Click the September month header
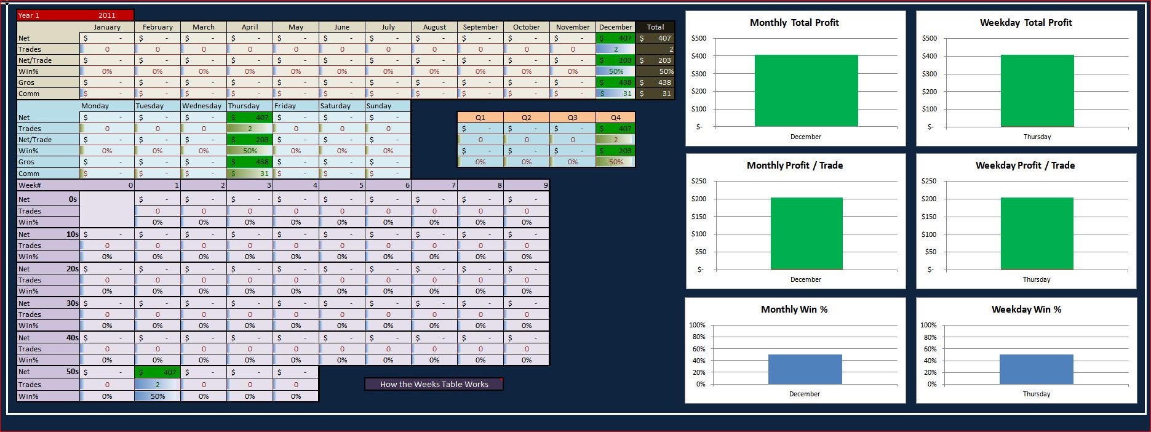Image resolution: width=1151 pixels, height=432 pixels. pos(480,27)
